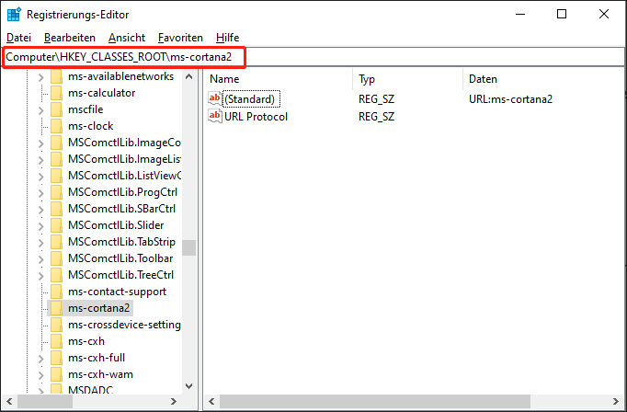The width and height of the screenshot is (627, 412).
Task: Click the MSComctlLib.SBarCtrl folder icon
Action: 56,209
